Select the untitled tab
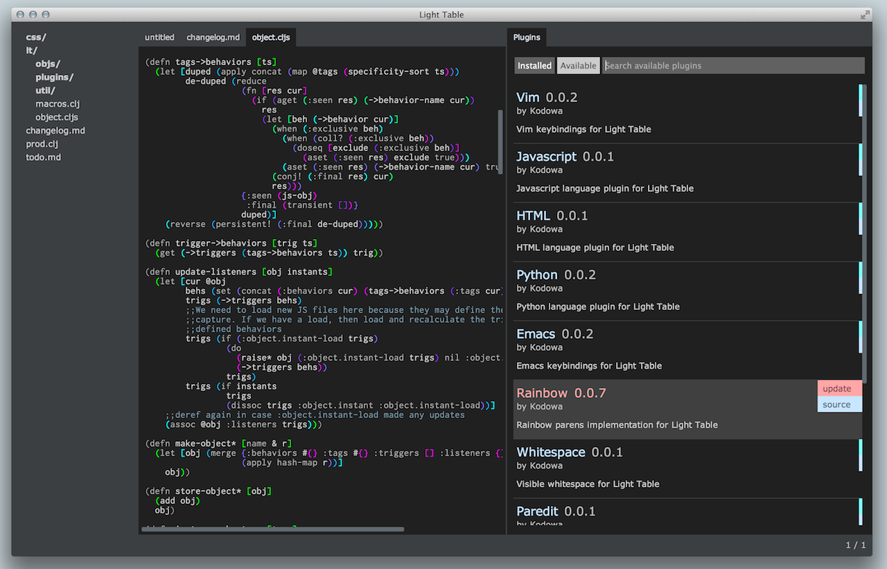This screenshot has height=569, width=887. pyautogui.click(x=159, y=37)
